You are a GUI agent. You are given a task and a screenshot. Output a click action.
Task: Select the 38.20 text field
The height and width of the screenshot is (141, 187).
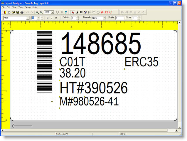pyautogui.click(x=73, y=73)
